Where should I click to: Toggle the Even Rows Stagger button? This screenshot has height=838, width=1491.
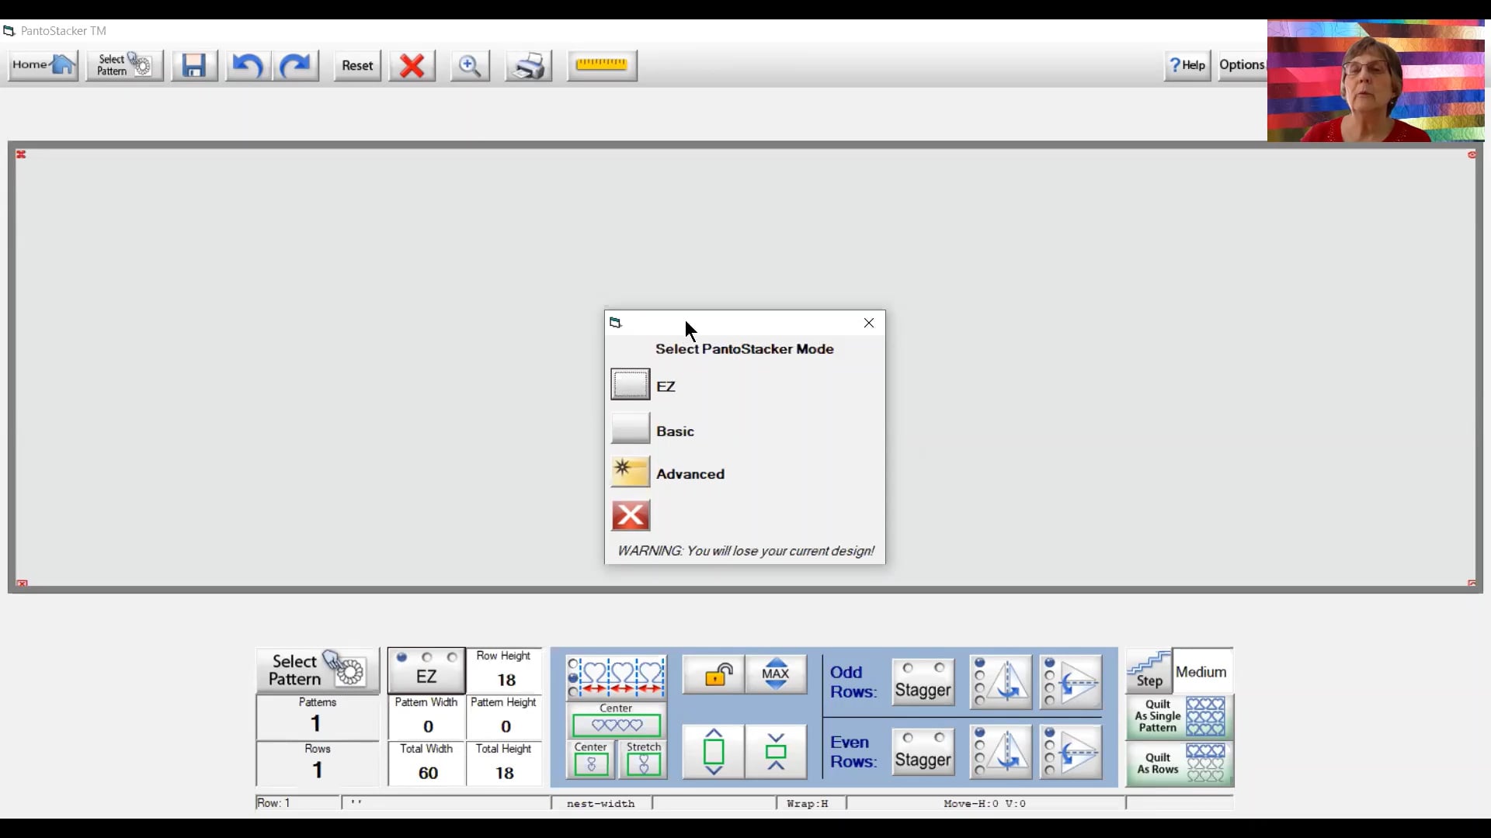(x=923, y=752)
